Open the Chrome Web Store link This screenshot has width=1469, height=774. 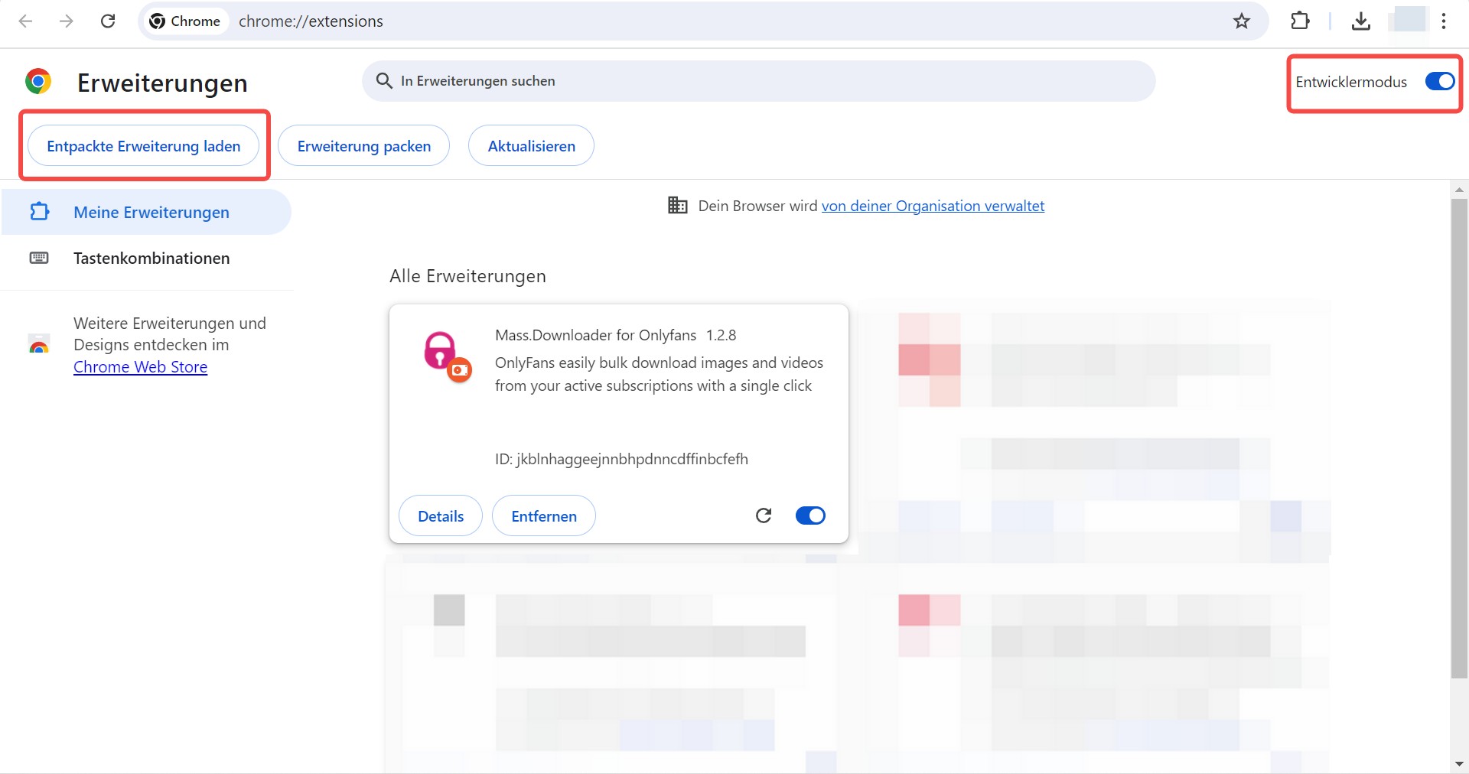(x=140, y=367)
